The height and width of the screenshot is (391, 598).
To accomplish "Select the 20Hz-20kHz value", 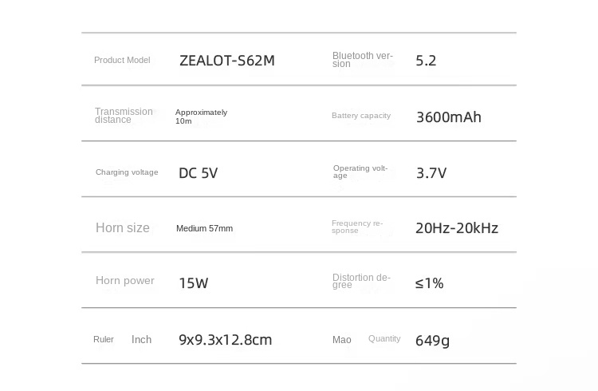I will point(457,228).
